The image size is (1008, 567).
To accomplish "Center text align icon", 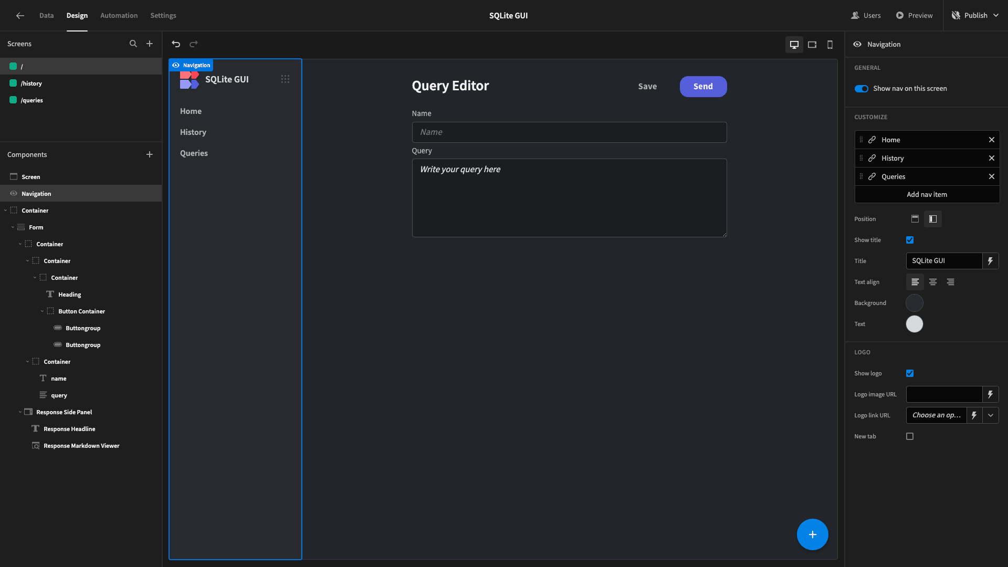I will coord(933,282).
